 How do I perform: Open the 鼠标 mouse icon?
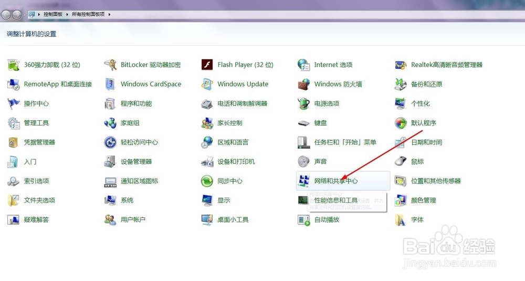[x=401, y=161]
